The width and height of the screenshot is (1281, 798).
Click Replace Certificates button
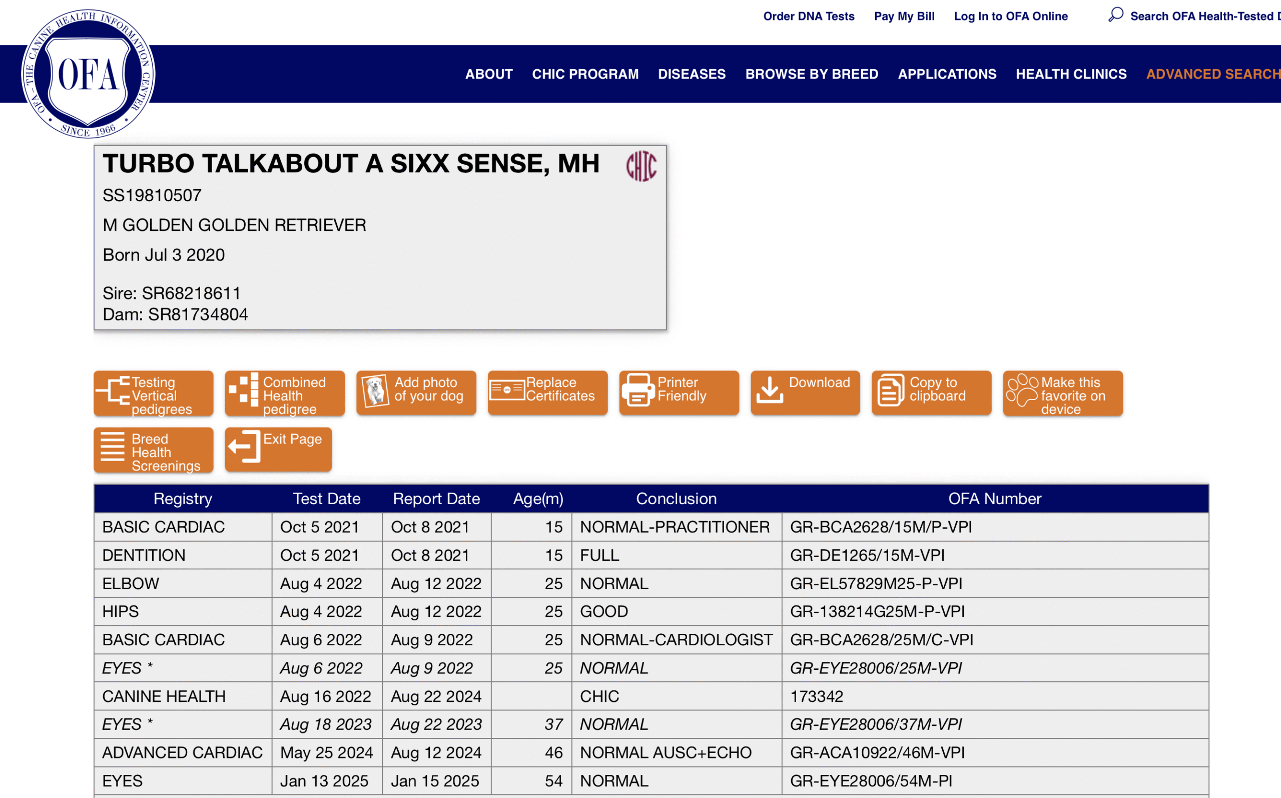[x=547, y=393]
